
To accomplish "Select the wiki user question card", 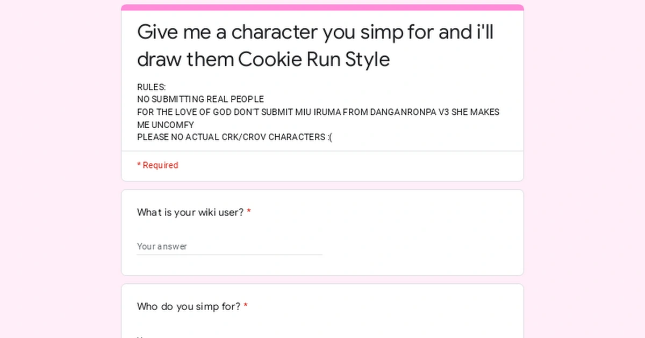I will (322, 232).
